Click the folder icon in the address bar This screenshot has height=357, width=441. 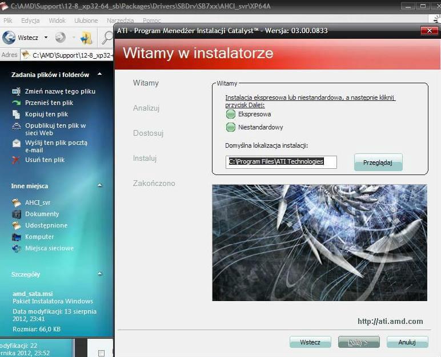(26, 55)
